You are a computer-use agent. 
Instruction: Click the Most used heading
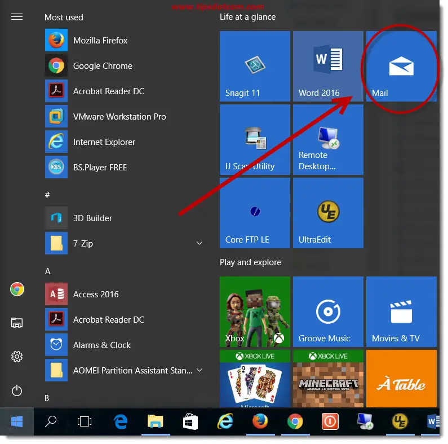click(64, 17)
